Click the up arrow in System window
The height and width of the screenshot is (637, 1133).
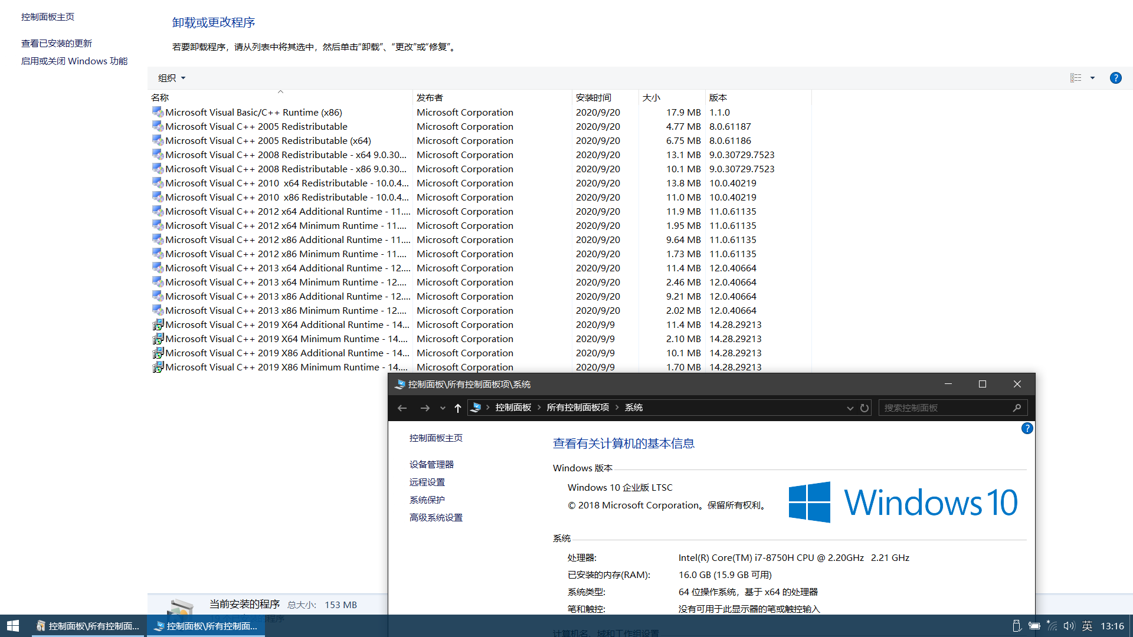click(458, 408)
